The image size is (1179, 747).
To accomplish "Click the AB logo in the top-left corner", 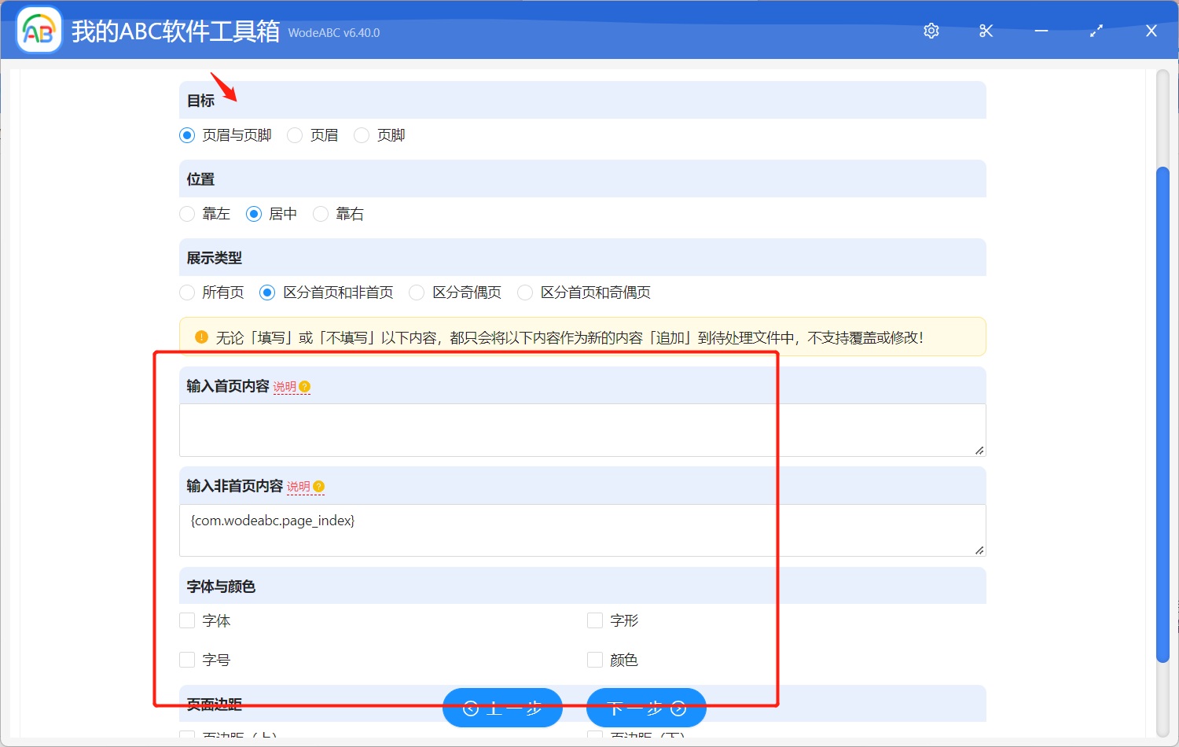I will 39,29.
